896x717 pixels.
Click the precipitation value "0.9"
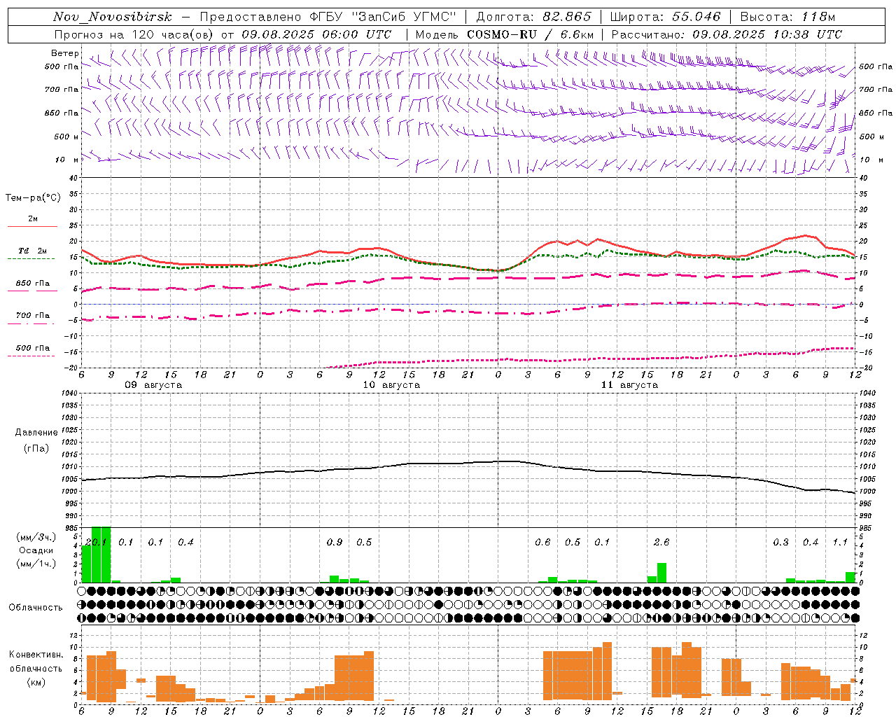pos(335,543)
